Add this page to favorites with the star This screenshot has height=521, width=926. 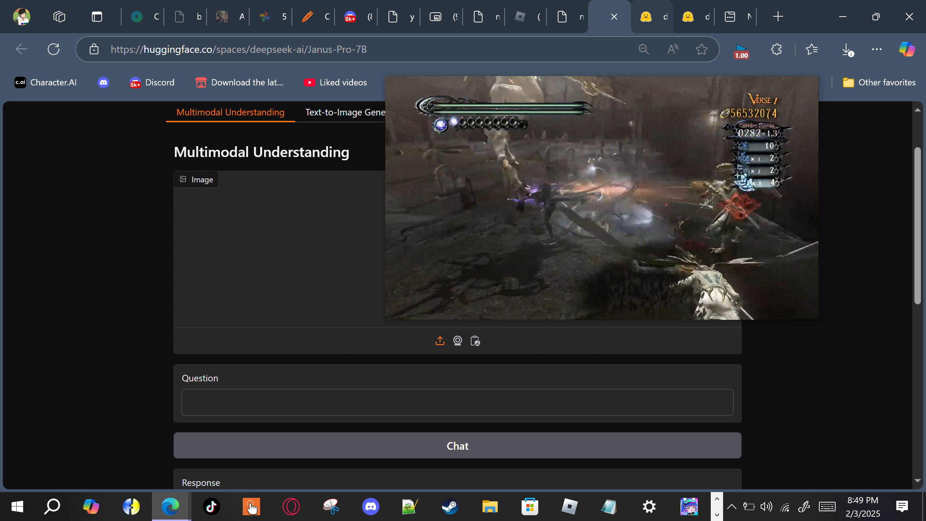[702, 49]
